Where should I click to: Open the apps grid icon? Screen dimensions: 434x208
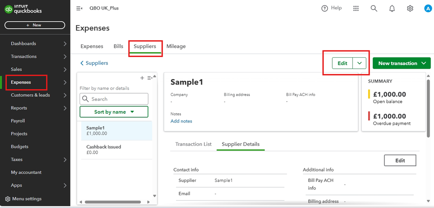356,8
